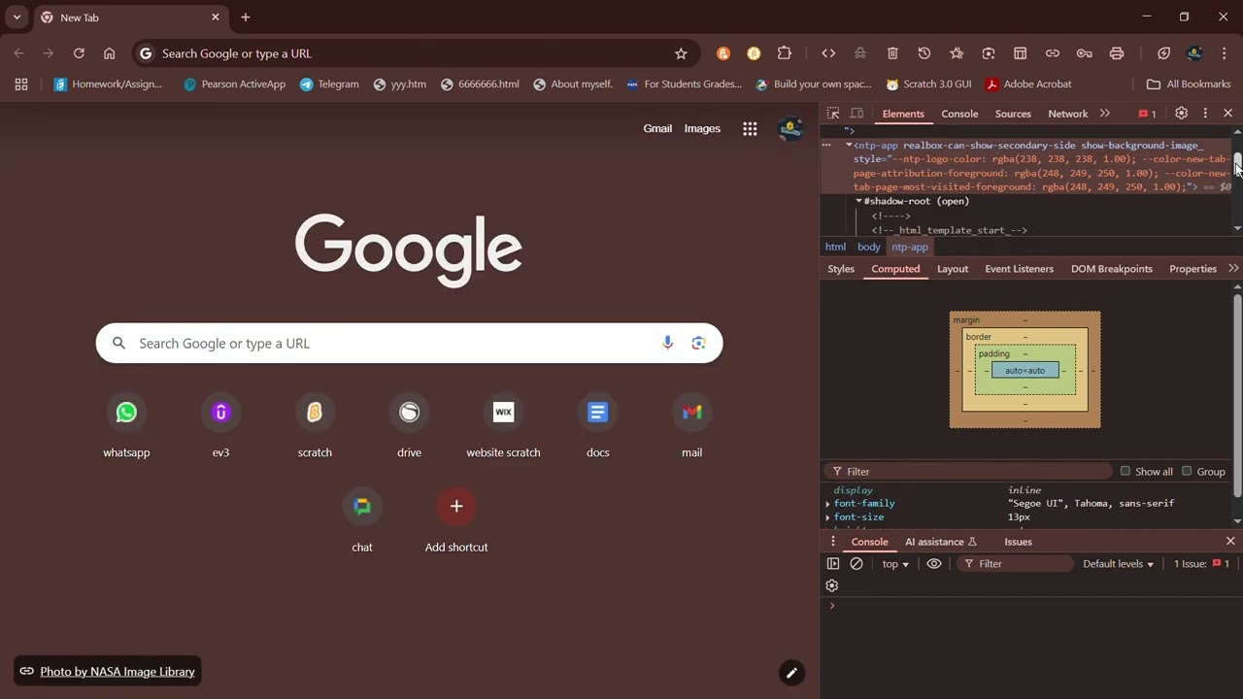Screen dimensions: 1243x699
Task: Switch to the Sources panel tab
Action: click(x=1013, y=114)
